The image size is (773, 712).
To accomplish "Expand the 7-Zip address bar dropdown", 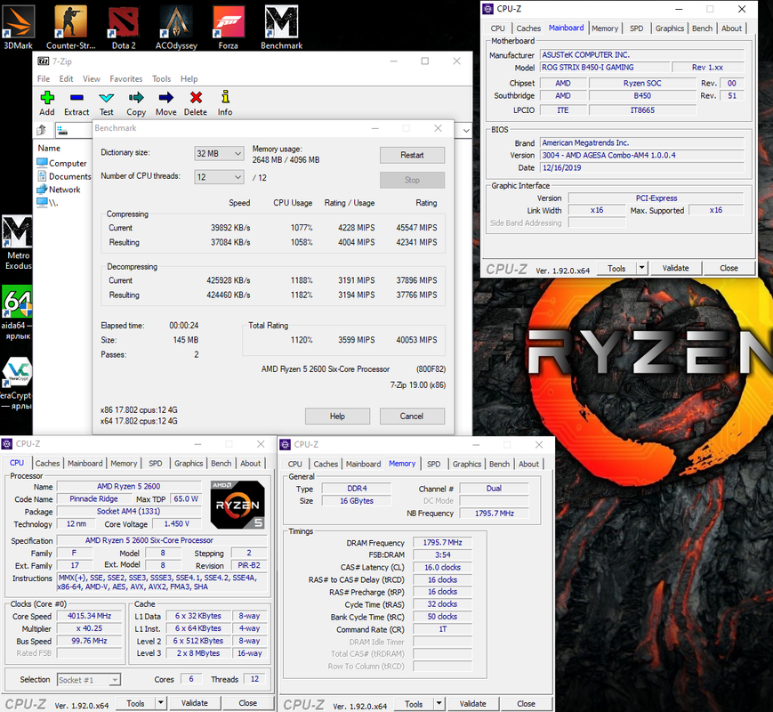I will [x=466, y=131].
